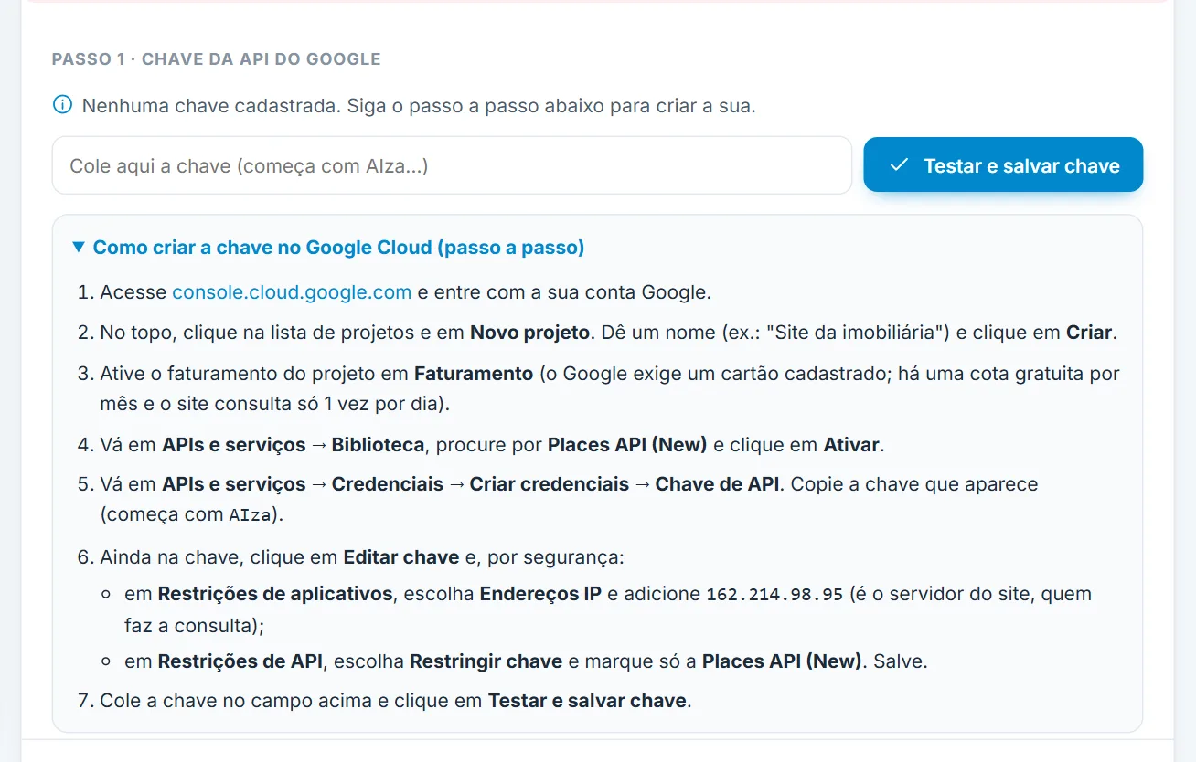Collapse 'Como criar a chave no Google Cloud' section

tap(327, 248)
